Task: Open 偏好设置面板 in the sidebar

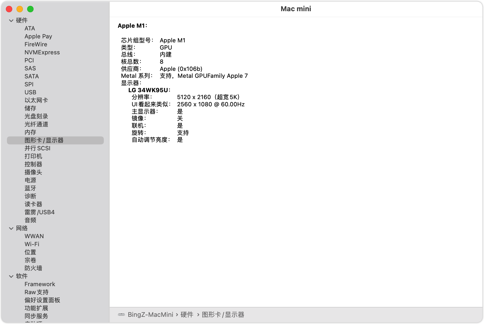Action: point(42,300)
